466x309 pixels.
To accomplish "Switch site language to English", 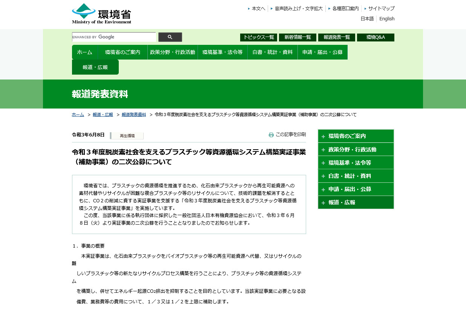I will [x=387, y=19].
